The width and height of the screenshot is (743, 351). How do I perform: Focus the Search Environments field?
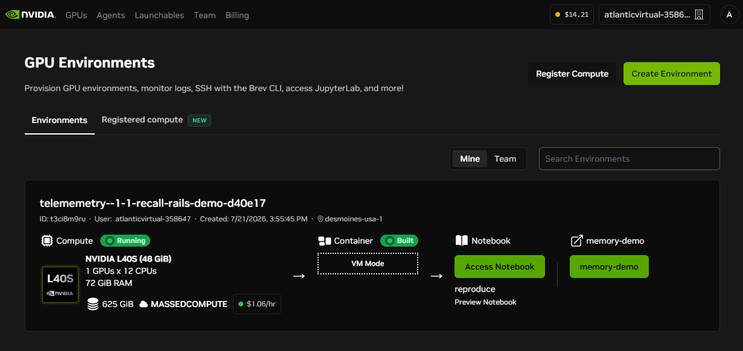tap(630, 159)
